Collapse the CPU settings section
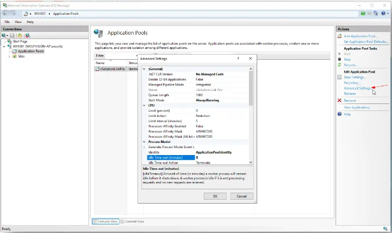392x233 pixels. point(144,105)
